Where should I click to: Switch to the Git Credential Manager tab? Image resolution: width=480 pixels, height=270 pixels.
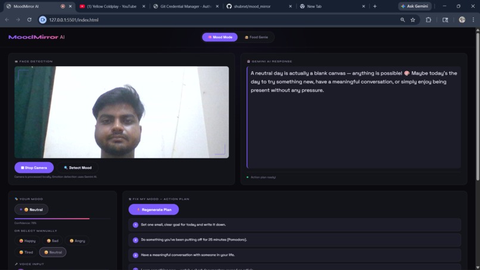click(185, 6)
